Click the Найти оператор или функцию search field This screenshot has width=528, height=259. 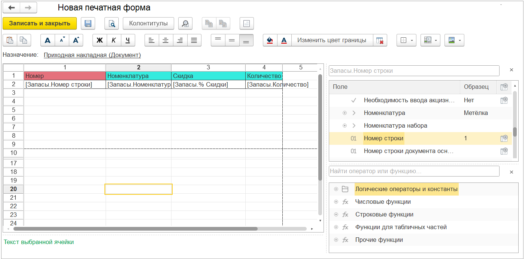(414, 171)
